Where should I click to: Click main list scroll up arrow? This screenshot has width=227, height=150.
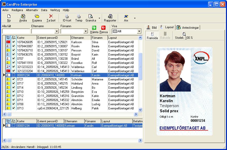140,38
